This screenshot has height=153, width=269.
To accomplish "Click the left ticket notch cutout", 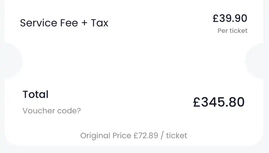I will click(13, 61).
